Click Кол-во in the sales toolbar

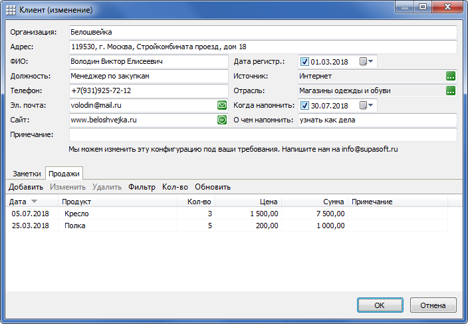[x=175, y=187]
